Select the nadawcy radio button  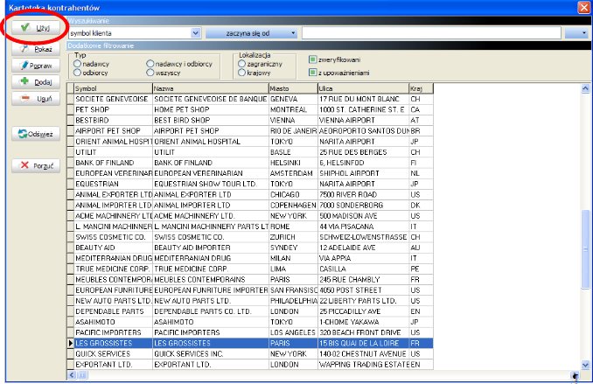(78, 64)
